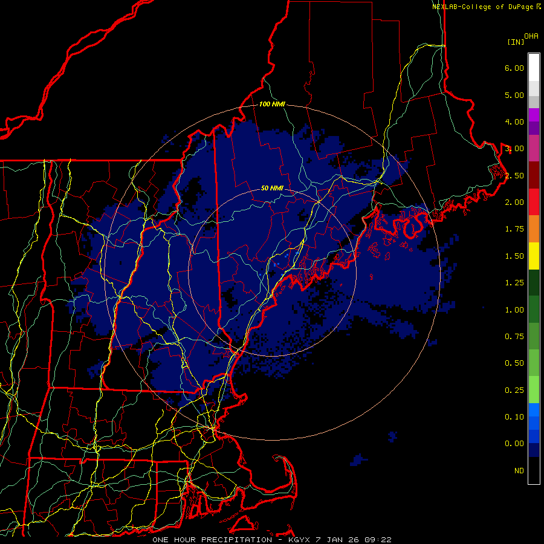Click the 2.00 legend value
The image size is (544, 544).
click(x=514, y=202)
